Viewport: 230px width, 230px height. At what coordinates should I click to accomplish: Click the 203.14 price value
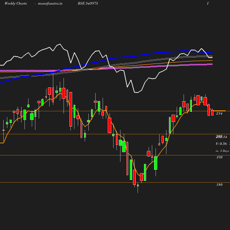(x=221, y=137)
